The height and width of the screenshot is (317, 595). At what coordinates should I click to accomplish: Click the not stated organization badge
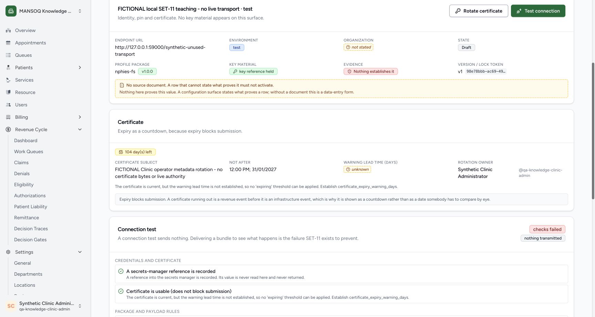(358, 47)
